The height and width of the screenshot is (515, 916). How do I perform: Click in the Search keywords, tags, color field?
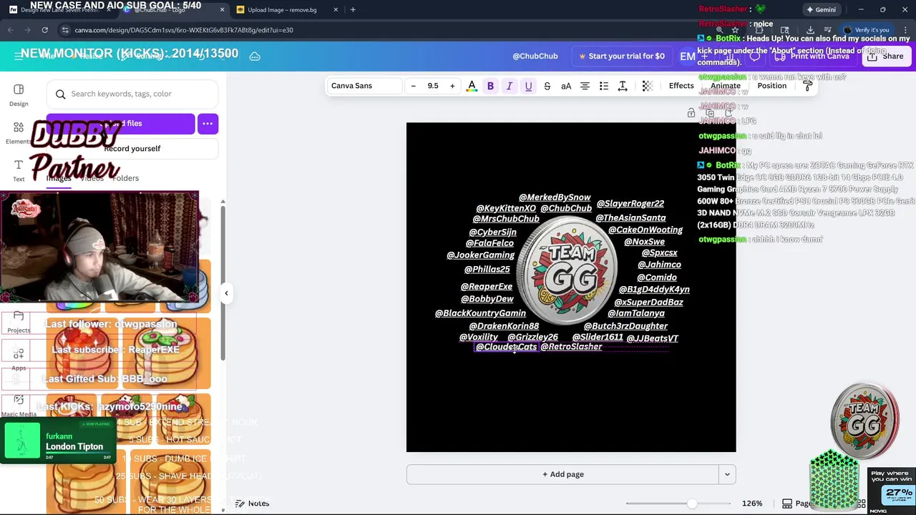point(132,94)
